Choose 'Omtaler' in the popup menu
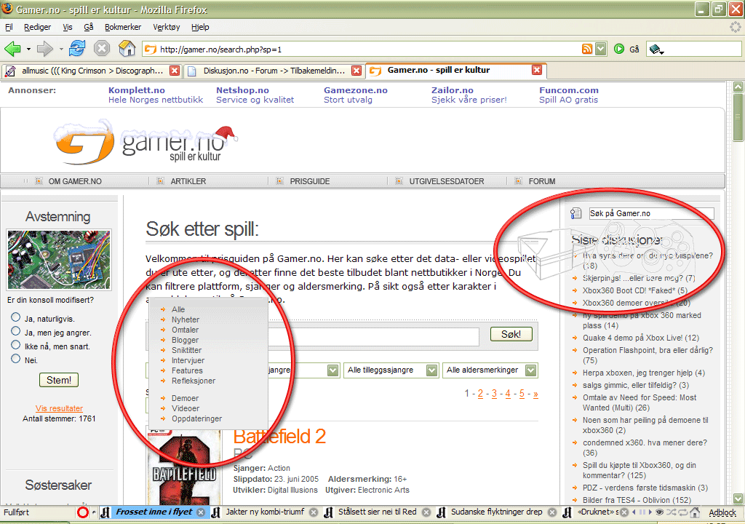The width and height of the screenshot is (745, 524). coord(185,330)
